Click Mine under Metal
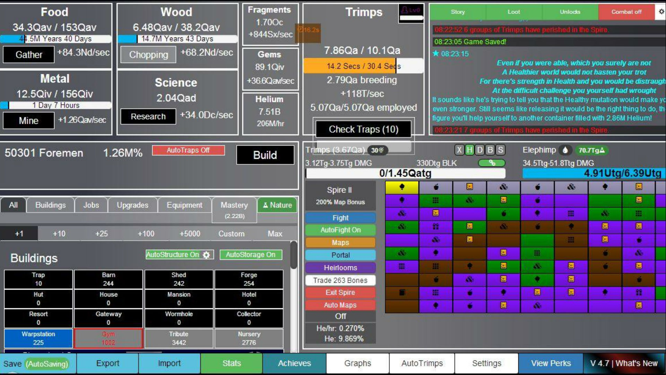This screenshot has height=375, width=666. (29, 121)
